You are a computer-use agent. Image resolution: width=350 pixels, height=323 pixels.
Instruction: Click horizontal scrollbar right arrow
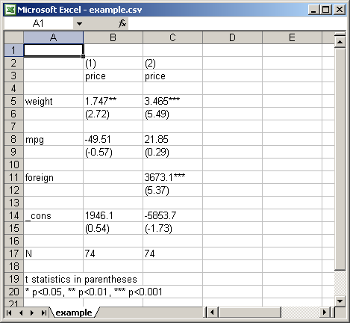325,313
